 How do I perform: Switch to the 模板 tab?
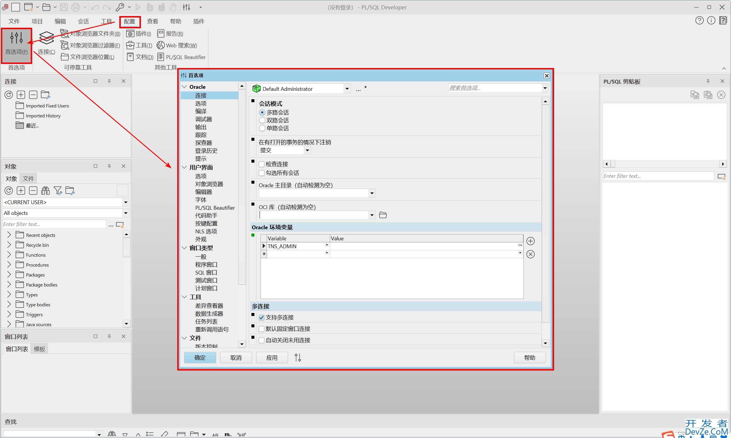tap(39, 349)
